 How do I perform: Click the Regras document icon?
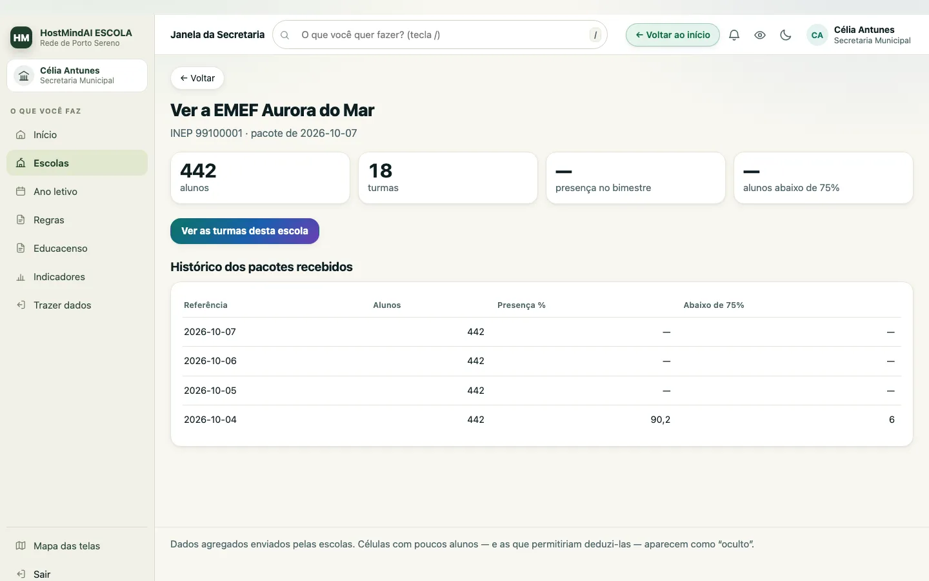21,220
